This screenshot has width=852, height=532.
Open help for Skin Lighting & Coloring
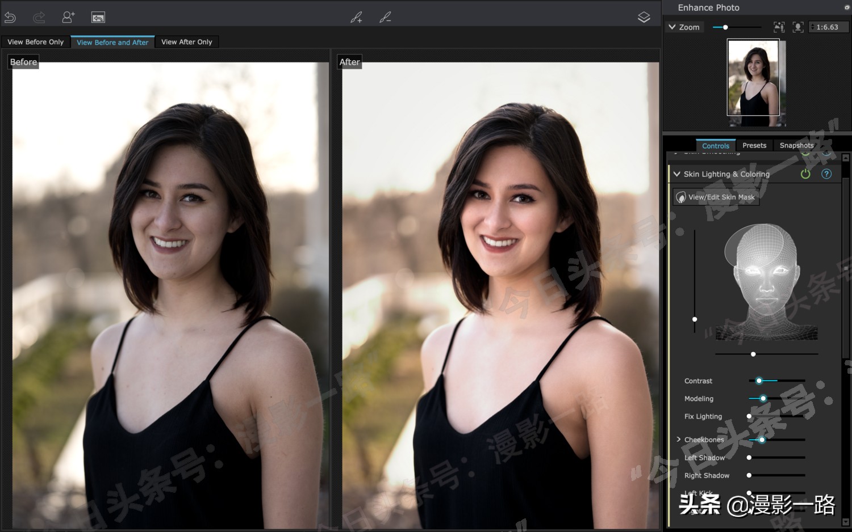pyautogui.click(x=826, y=174)
